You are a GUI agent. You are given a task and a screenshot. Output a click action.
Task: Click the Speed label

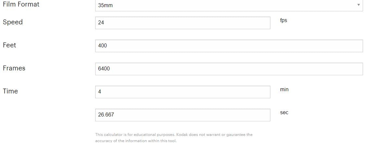pyautogui.click(x=13, y=22)
